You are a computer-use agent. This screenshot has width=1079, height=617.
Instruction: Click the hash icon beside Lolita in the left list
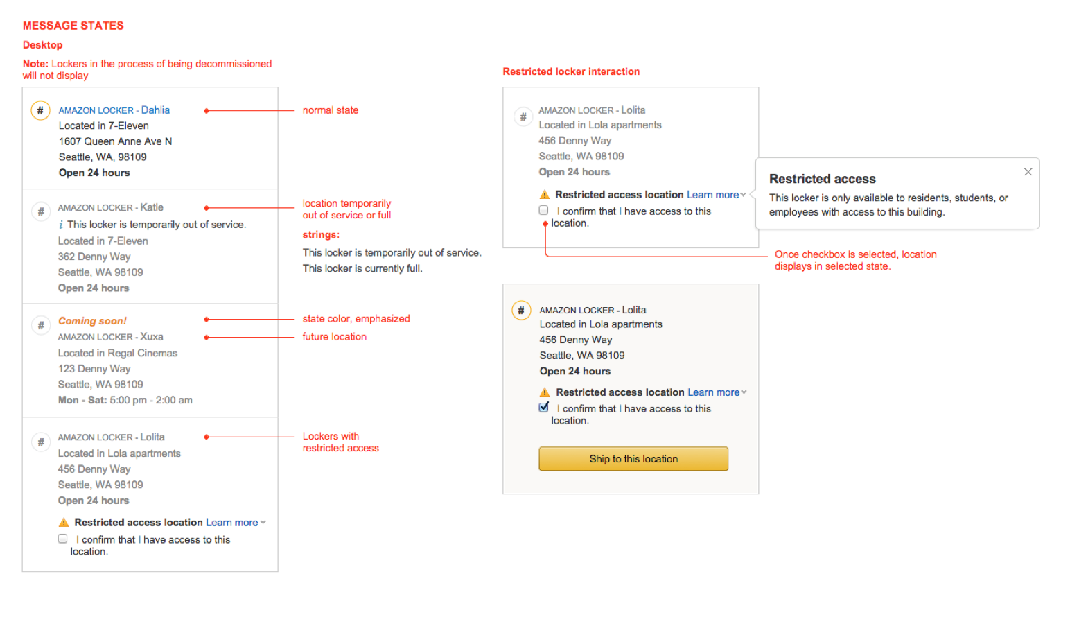click(40, 442)
